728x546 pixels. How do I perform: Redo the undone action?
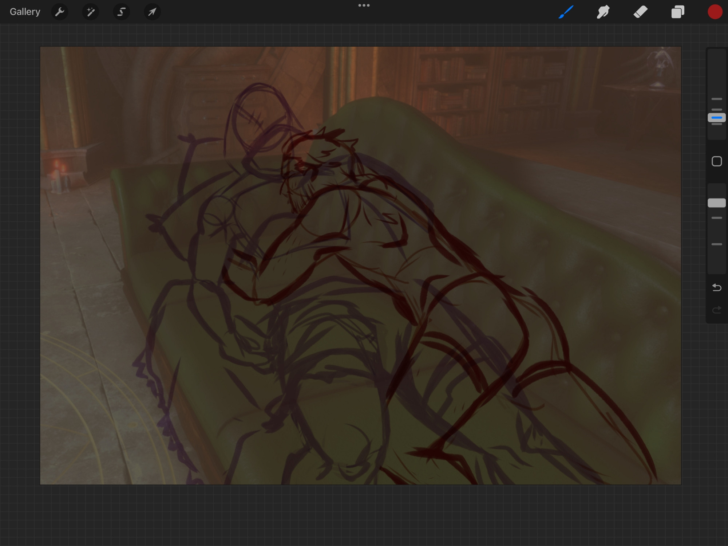point(717,310)
